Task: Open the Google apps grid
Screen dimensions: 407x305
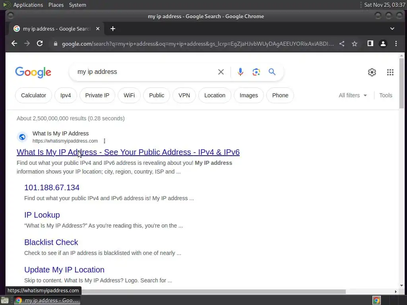Action: click(390, 72)
